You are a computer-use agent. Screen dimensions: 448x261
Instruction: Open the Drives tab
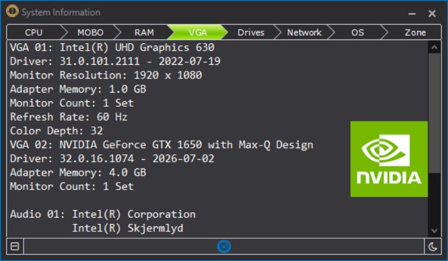(251, 32)
